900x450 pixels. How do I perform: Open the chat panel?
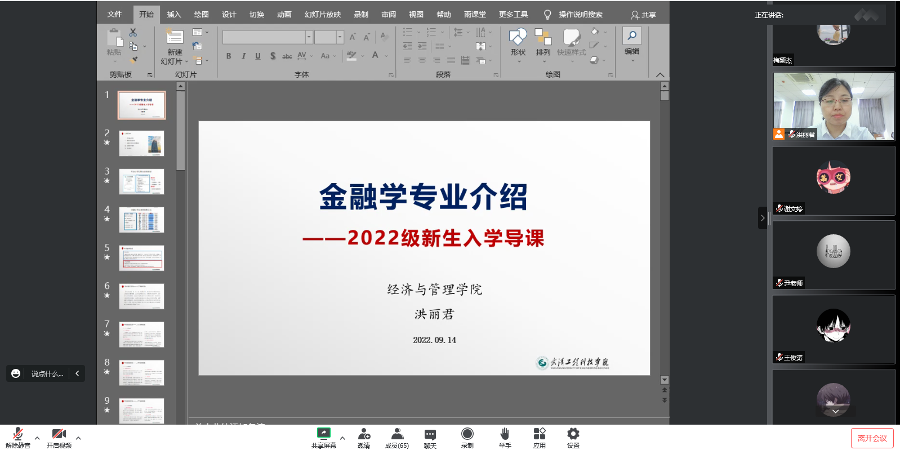click(x=430, y=438)
